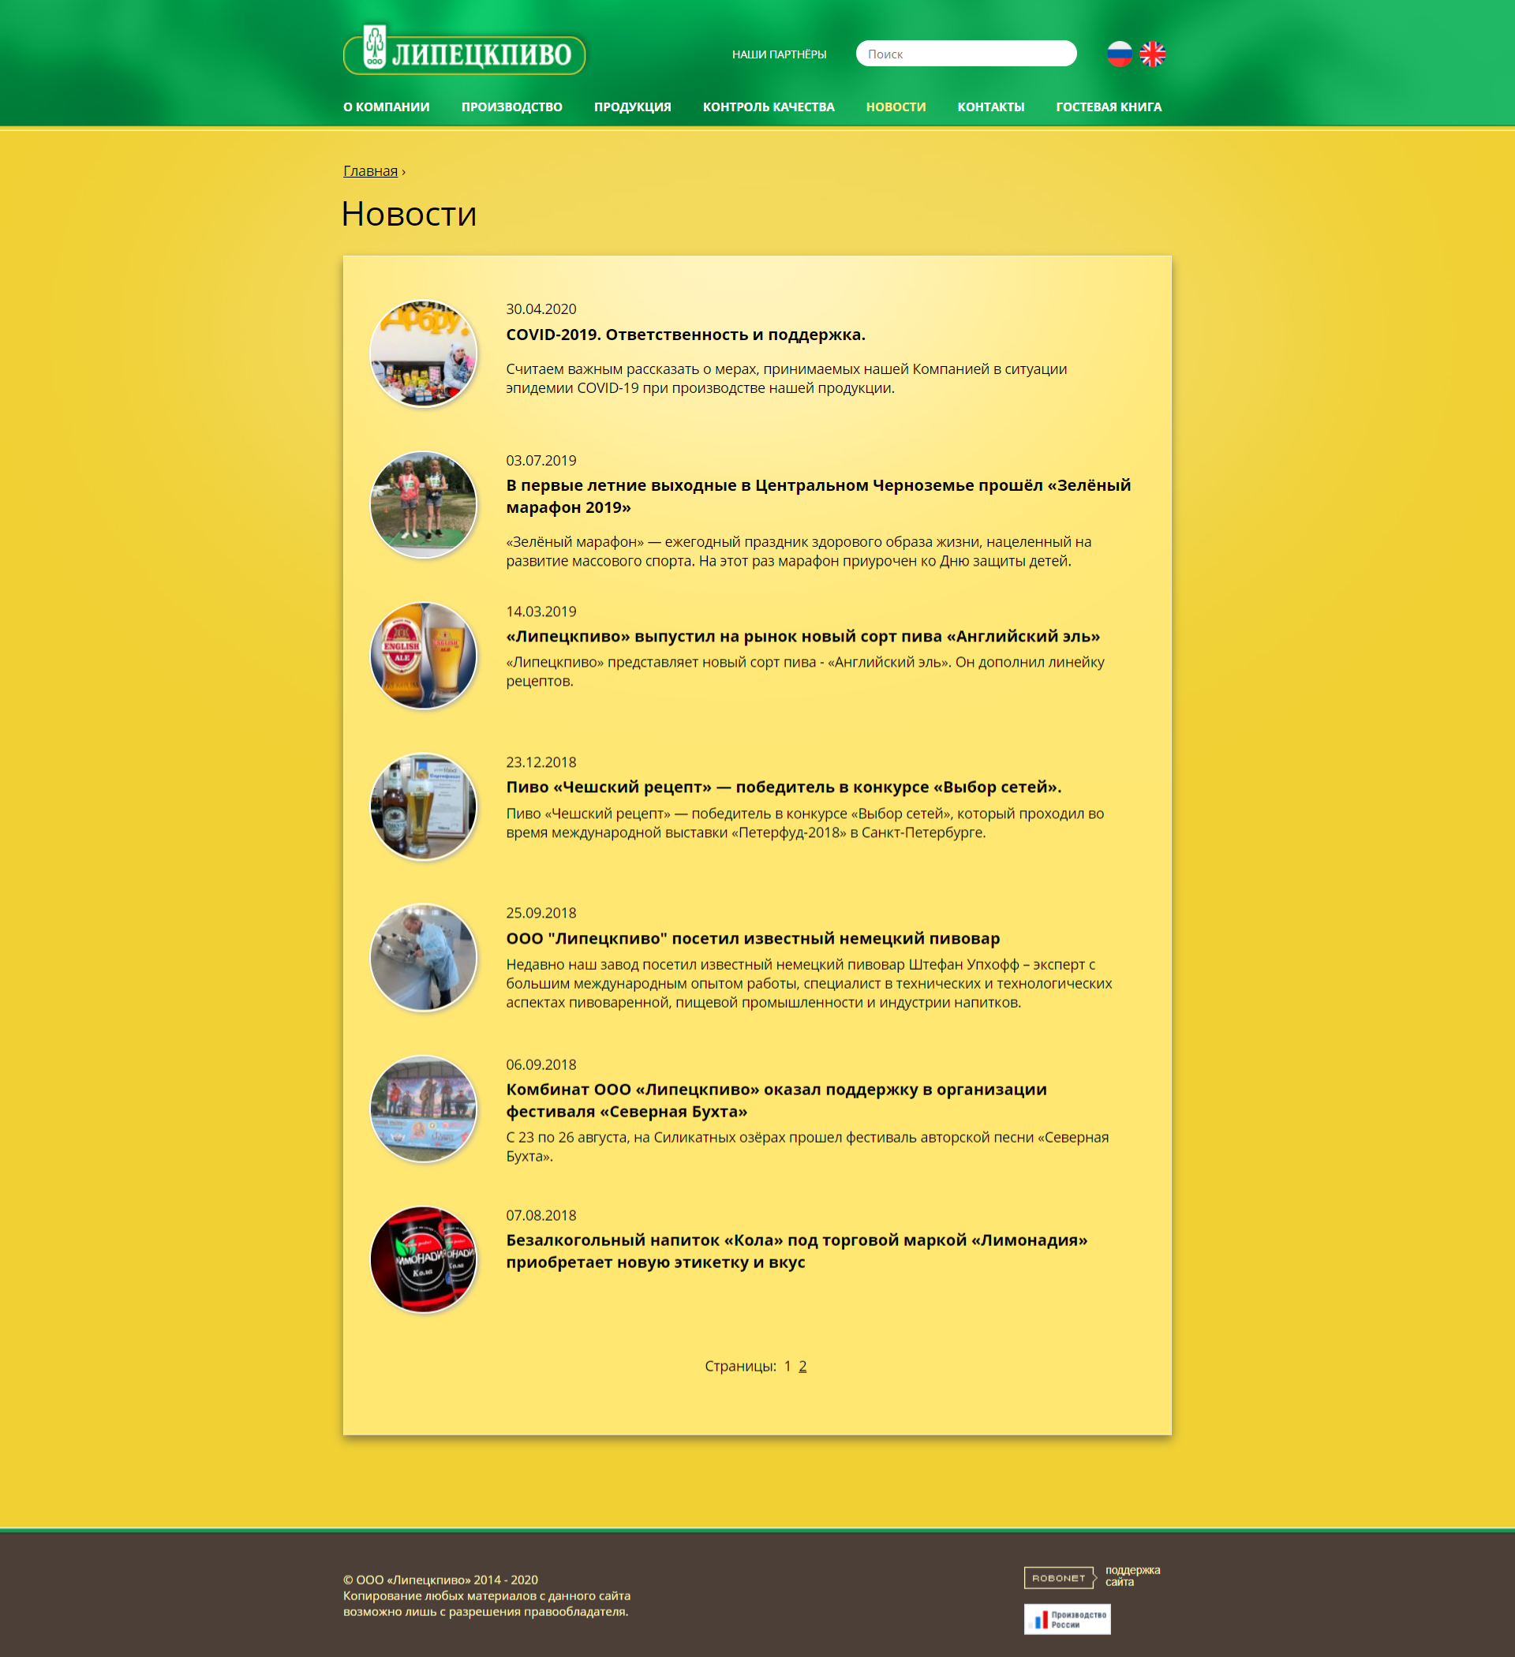Select news page 1

(x=787, y=1366)
